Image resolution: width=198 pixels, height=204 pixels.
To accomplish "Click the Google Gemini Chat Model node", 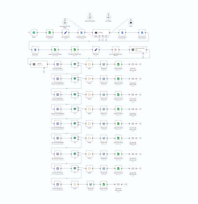I will click(x=65, y=23).
